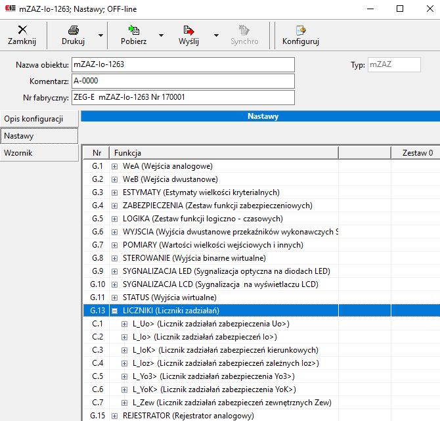The height and width of the screenshot is (421, 440).
Task: Click the Konfiguruj configure icon
Action: tap(301, 30)
